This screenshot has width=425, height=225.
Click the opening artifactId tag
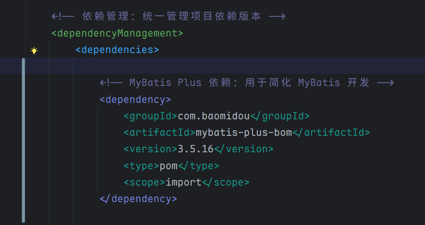click(x=159, y=133)
